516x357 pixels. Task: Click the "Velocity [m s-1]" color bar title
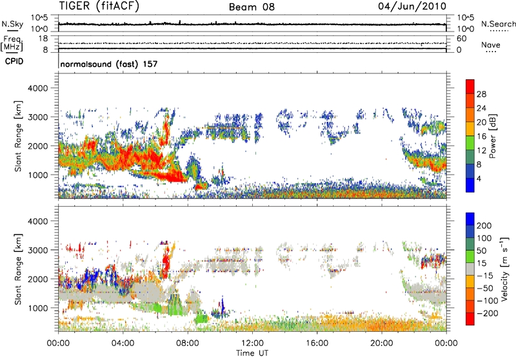(x=504, y=269)
